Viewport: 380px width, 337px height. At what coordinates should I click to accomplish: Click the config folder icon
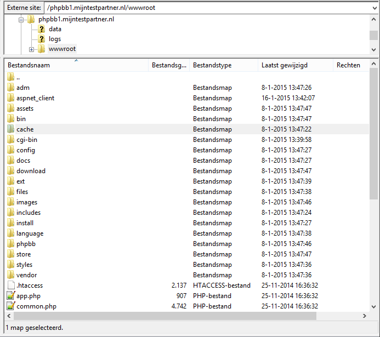10,150
